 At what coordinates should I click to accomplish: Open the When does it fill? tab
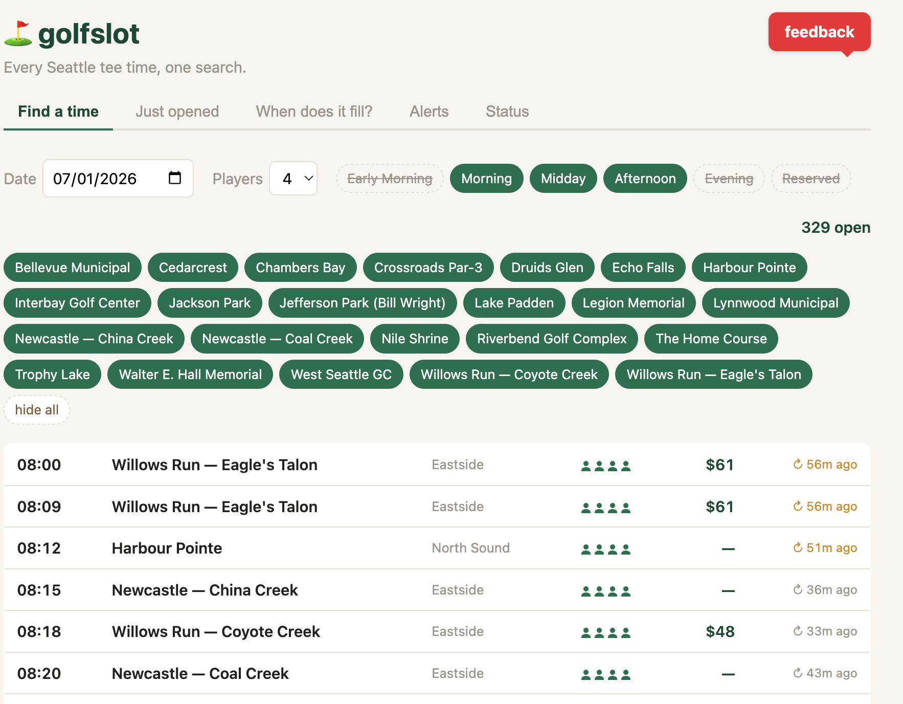(314, 112)
